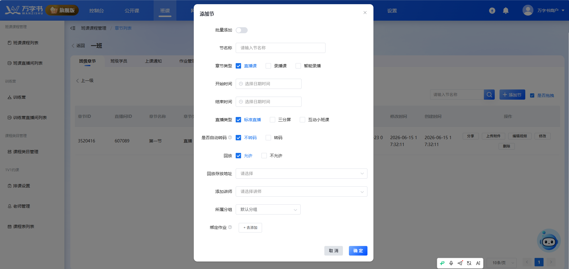This screenshot has height=269, width=569.
Task: Click the 添加节 button in toolbar
Action: [x=512, y=95]
